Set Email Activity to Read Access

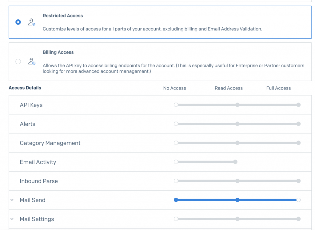tap(235, 162)
